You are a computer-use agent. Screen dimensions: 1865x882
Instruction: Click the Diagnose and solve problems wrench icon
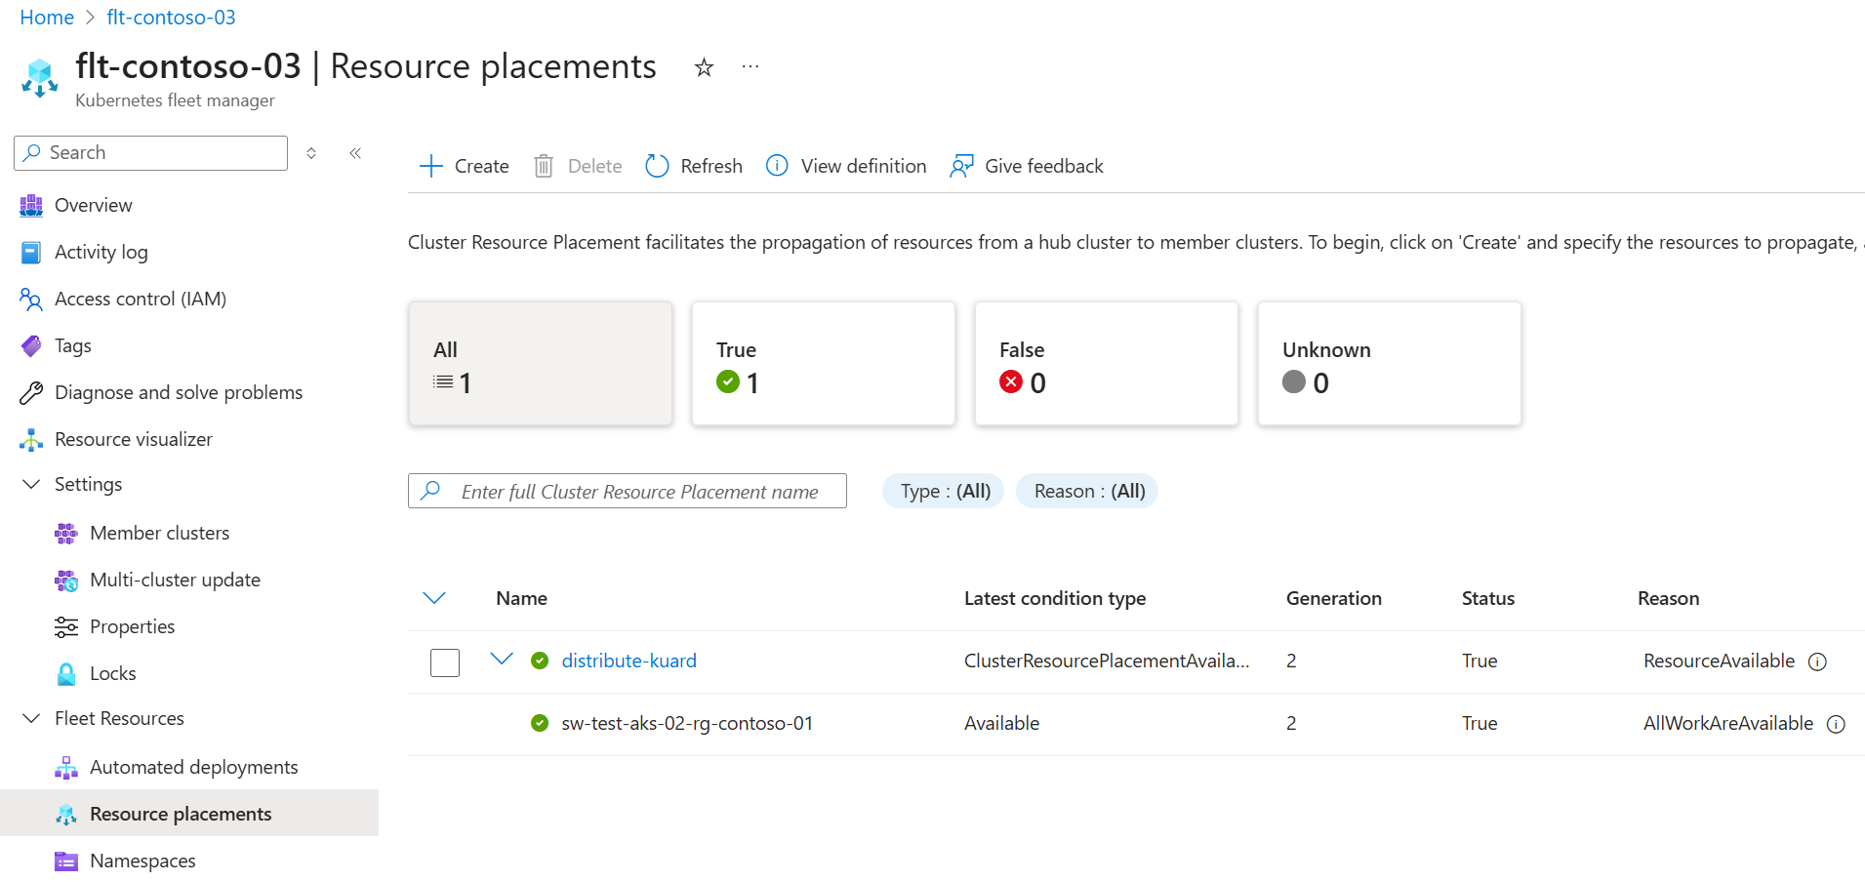tap(31, 392)
